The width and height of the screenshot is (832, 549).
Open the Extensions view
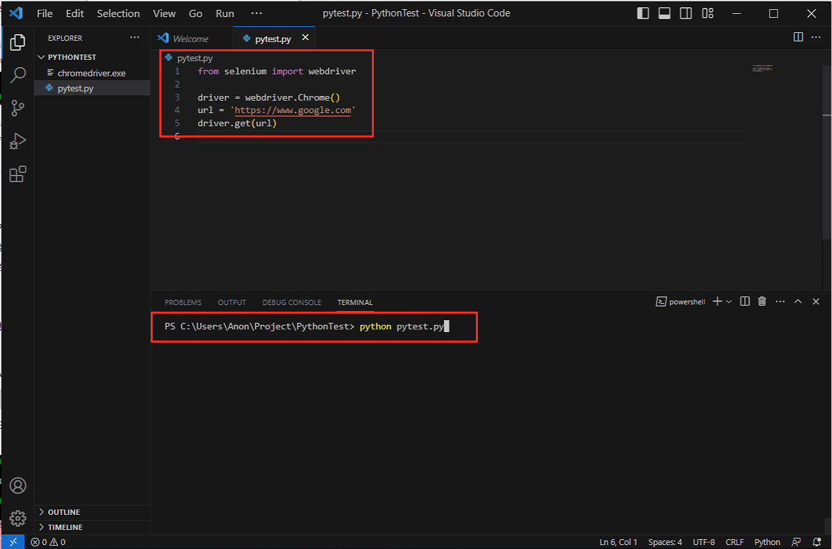pos(18,174)
